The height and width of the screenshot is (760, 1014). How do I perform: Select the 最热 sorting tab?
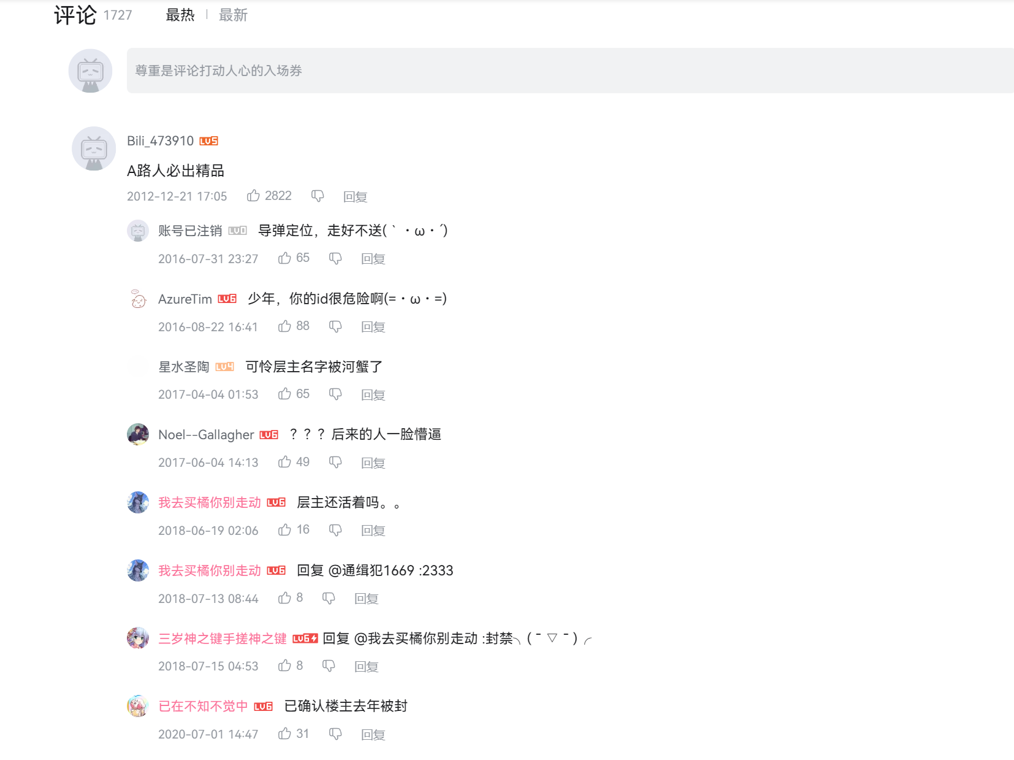pyautogui.click(x=180, y=15)
